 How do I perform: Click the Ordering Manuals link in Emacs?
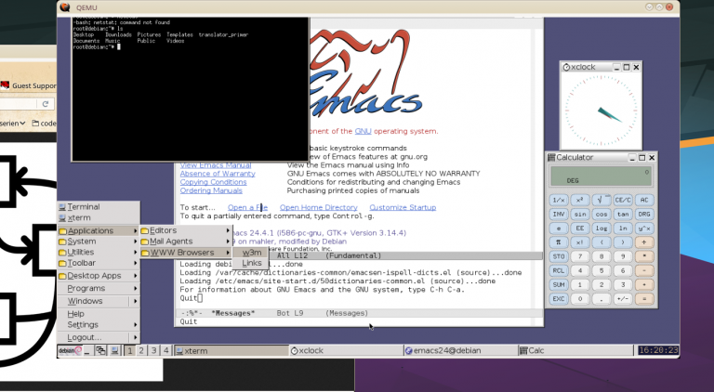[x=211, y=190]
